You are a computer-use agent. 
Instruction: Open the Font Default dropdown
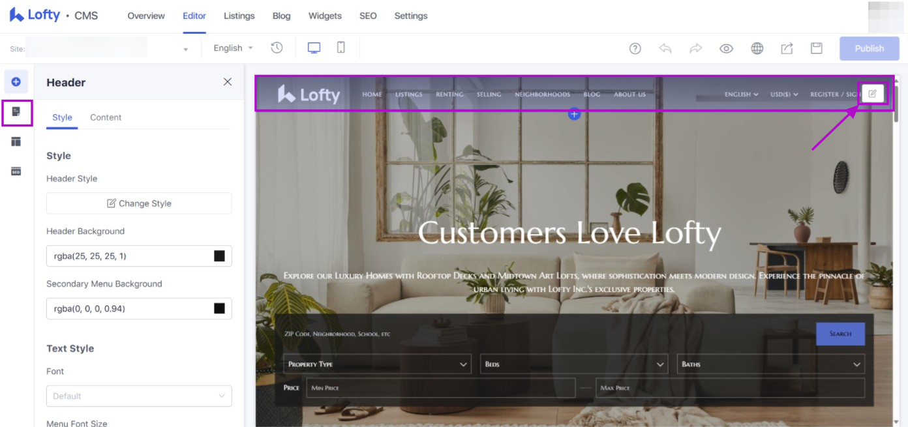pyautogui.click(x=139, y=396)
